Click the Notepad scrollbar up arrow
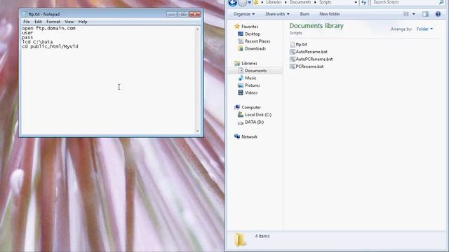This screenshot has height=252, width=449. 198,29
